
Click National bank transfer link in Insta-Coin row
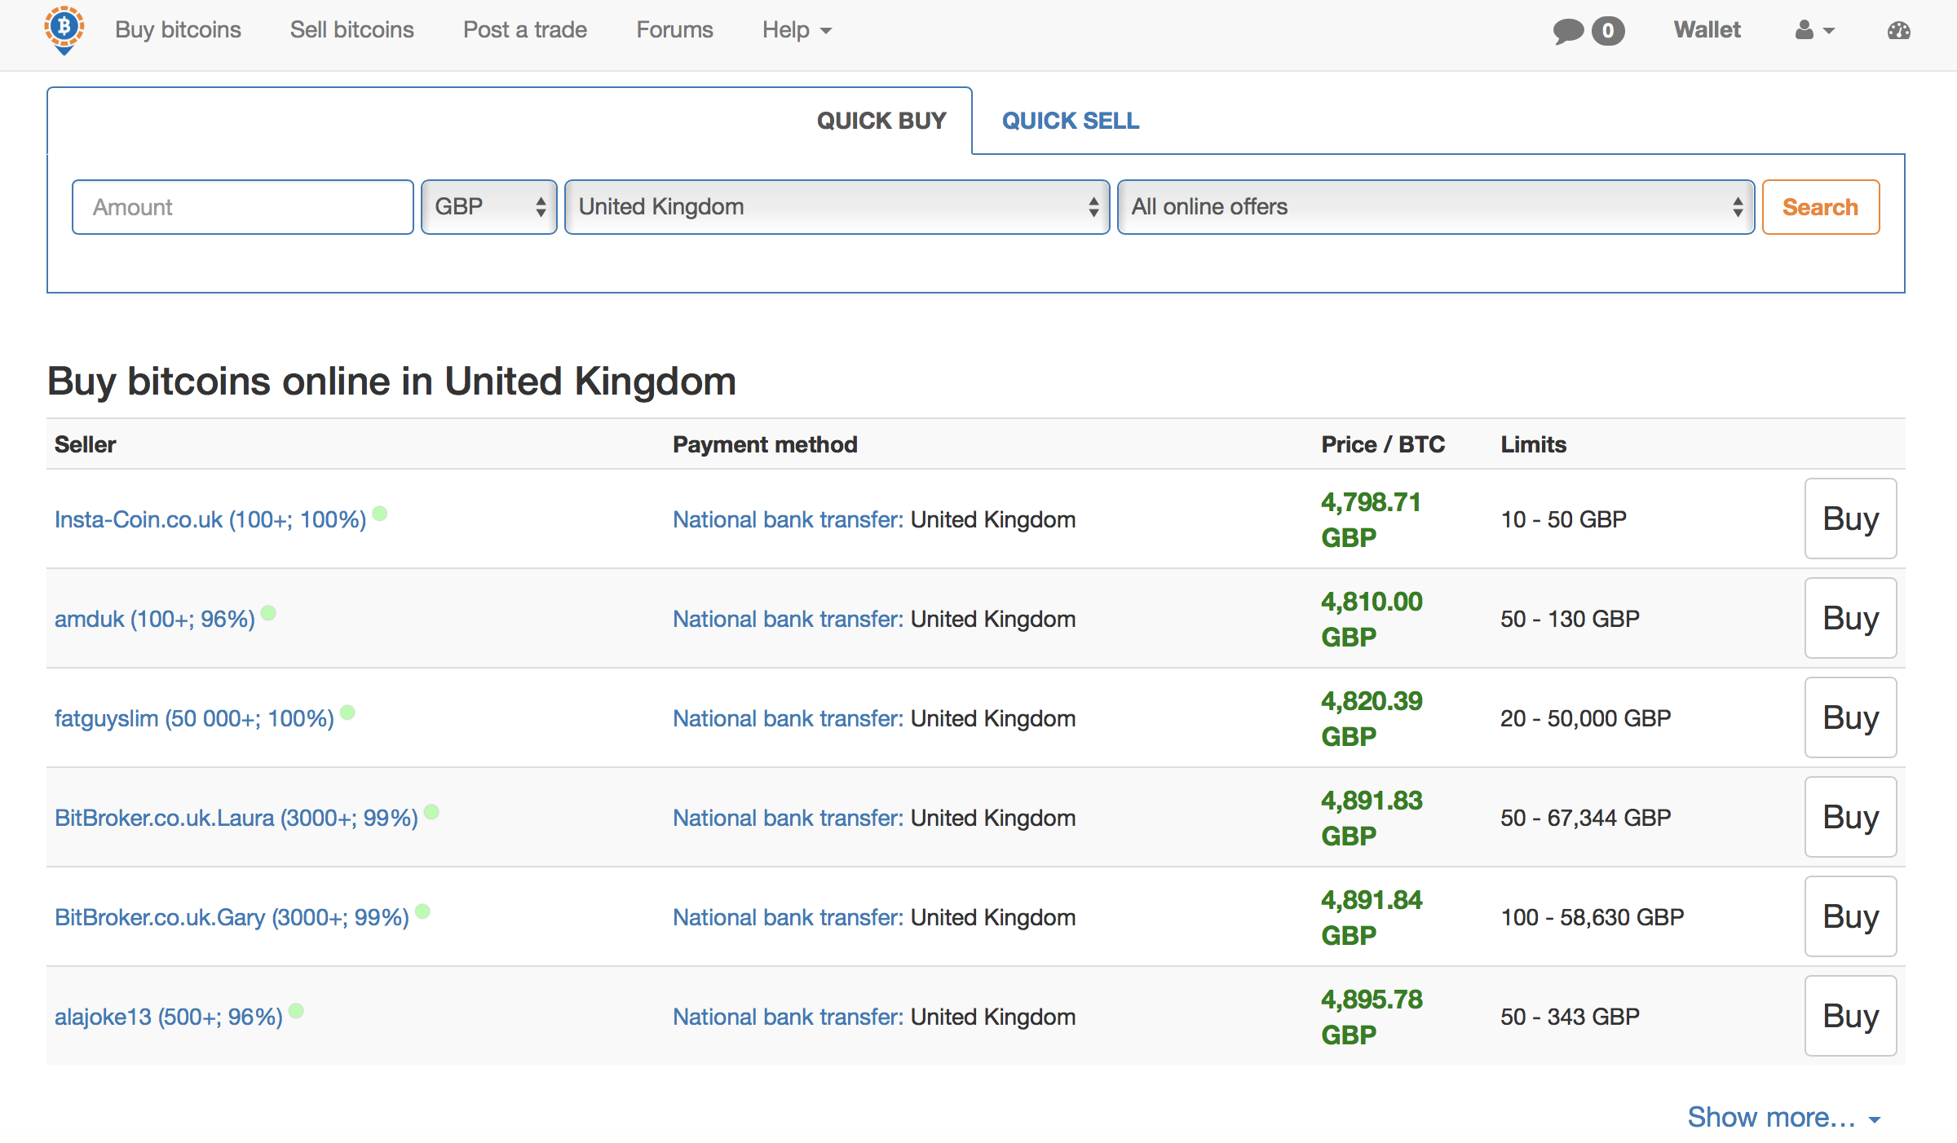tap(788, 519)
